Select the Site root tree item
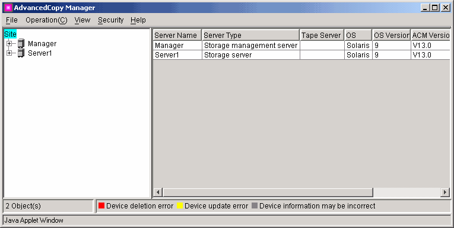This screenshot has height=228, width=454. pos(11,34)
